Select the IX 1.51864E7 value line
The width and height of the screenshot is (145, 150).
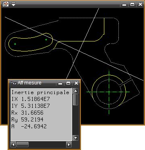tap(31, 99)
